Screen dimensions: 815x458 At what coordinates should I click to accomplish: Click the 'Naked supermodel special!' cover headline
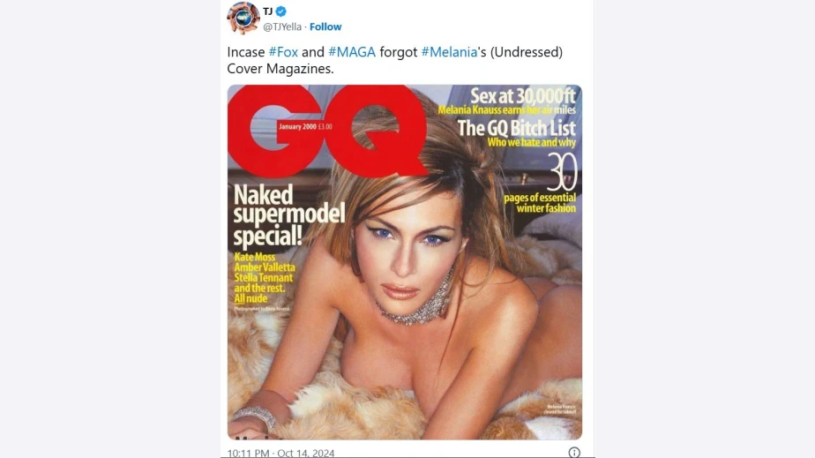[x=289, y=215]
